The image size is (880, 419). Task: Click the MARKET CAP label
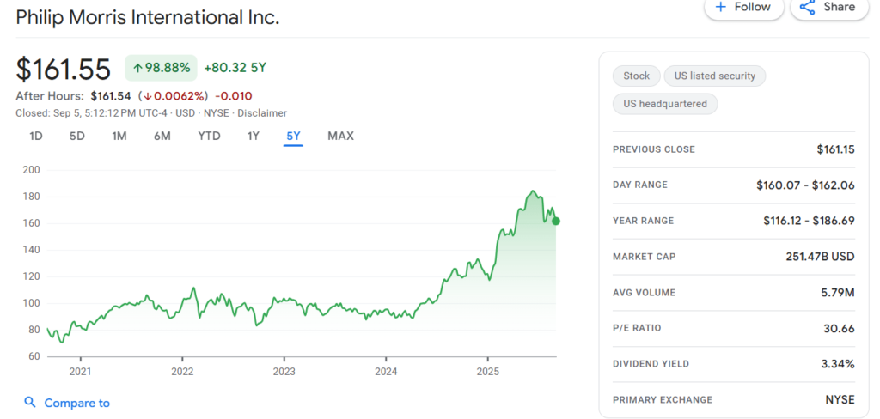coord(645,257)
